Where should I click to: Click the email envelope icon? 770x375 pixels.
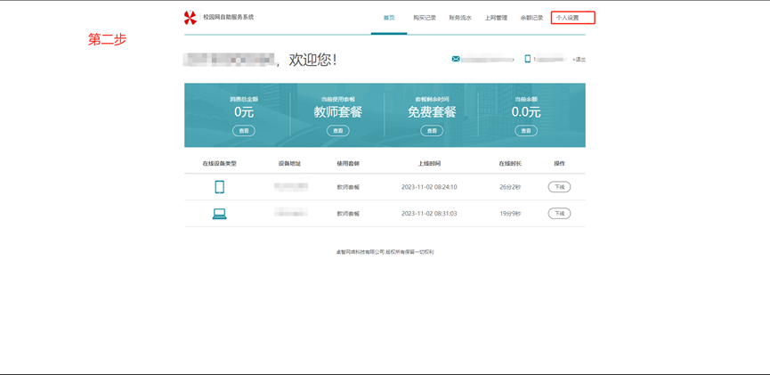[456, 59]
